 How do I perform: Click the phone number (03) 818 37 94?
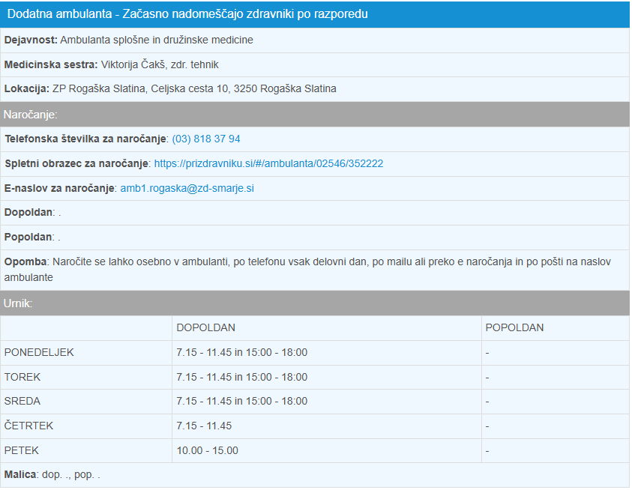pos(206,139)
